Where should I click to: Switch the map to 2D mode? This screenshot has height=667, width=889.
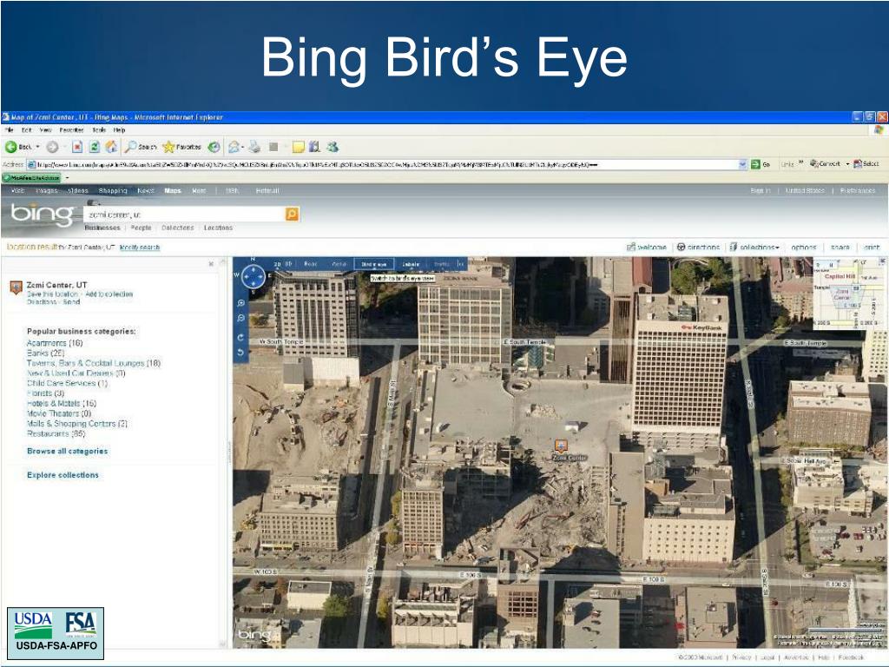click(x=277, y=264)
